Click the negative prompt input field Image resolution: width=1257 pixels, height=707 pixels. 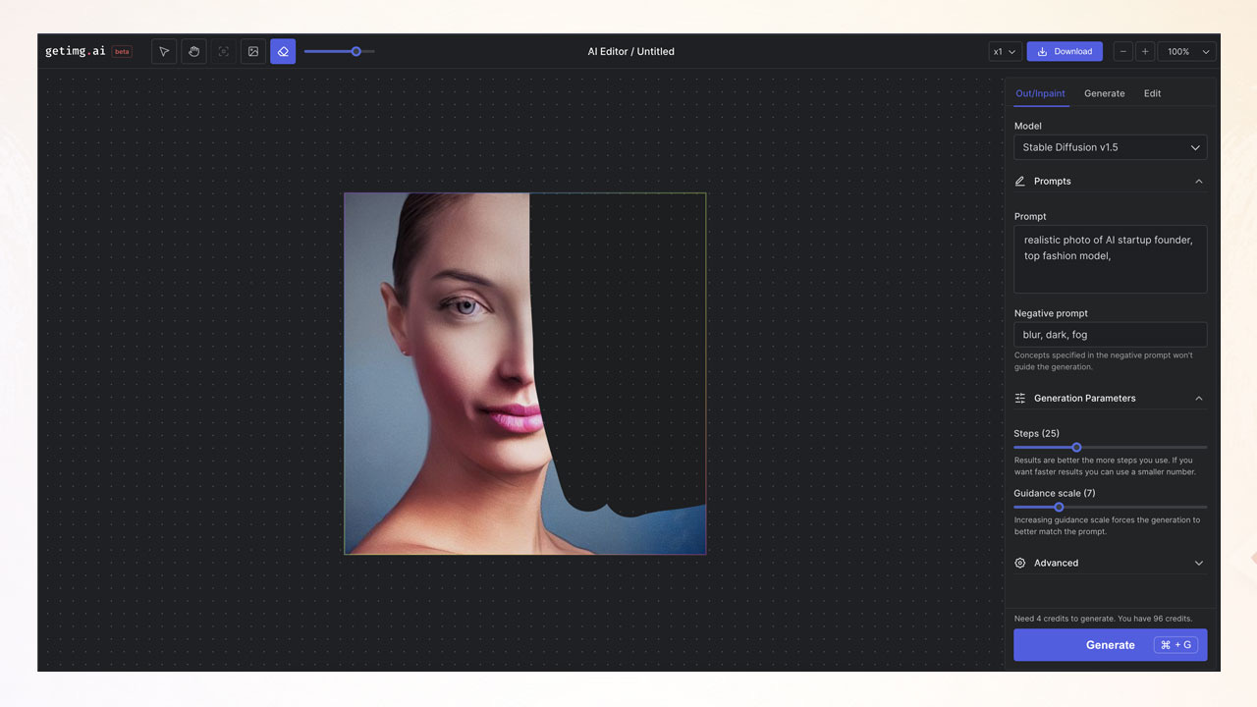coord(1110,334)
